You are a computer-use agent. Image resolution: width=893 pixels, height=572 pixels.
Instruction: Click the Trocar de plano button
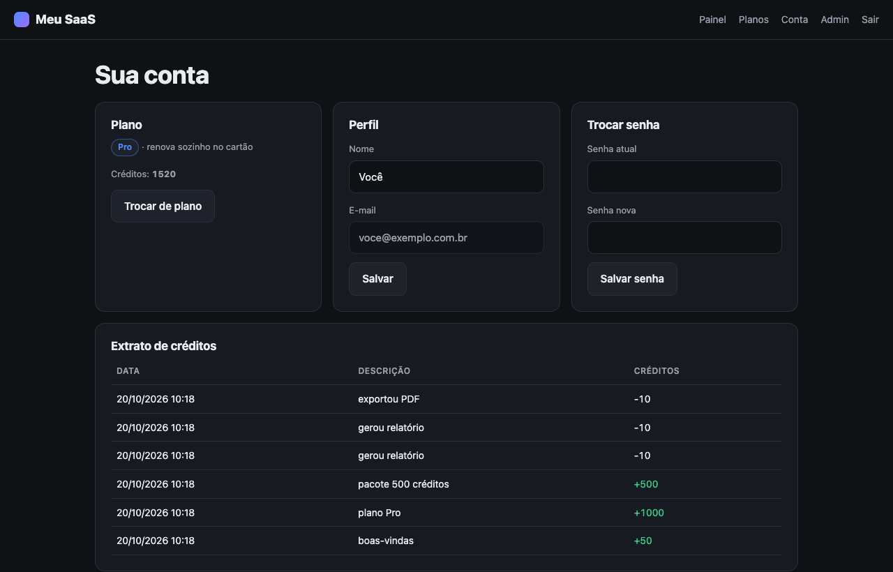coord(163,206)
